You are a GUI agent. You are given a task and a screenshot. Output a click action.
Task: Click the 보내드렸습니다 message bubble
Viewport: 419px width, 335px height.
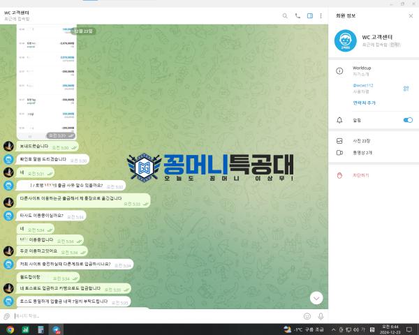tap(47, 147)
